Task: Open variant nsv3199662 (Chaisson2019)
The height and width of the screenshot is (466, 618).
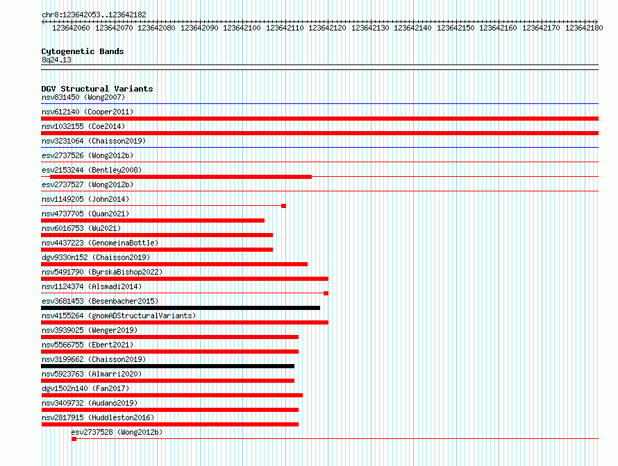Action: pyautogui.click(x=94, y=359)
